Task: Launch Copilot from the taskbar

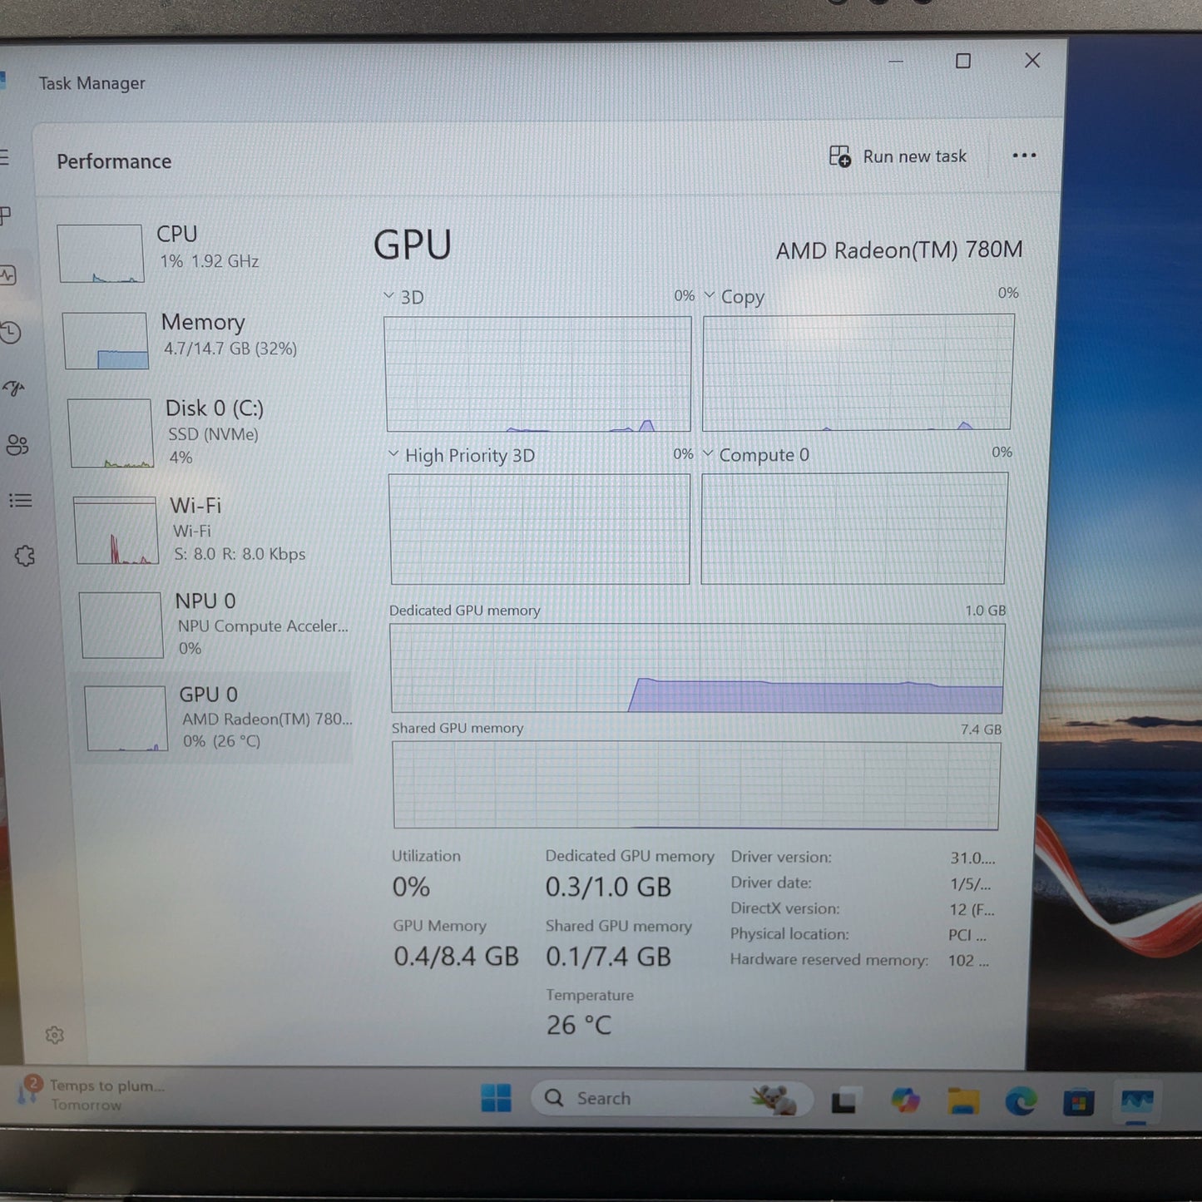Action: click(x=905, y=1101)
